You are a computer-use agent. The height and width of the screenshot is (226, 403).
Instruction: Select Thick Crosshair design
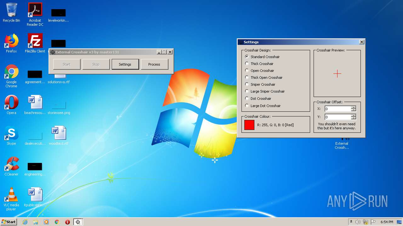pos(259,64)
